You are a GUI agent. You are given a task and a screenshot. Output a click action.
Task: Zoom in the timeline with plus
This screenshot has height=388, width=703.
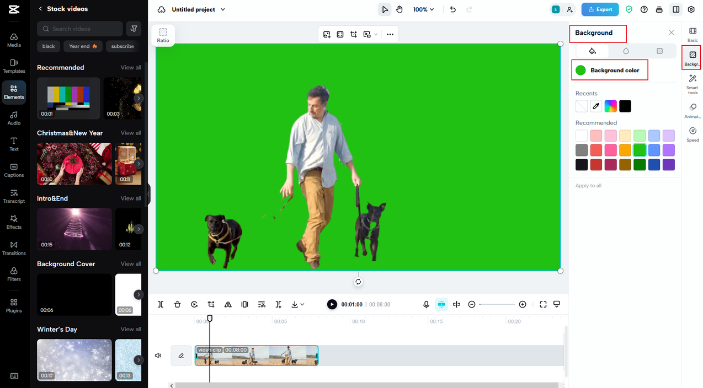523,304
